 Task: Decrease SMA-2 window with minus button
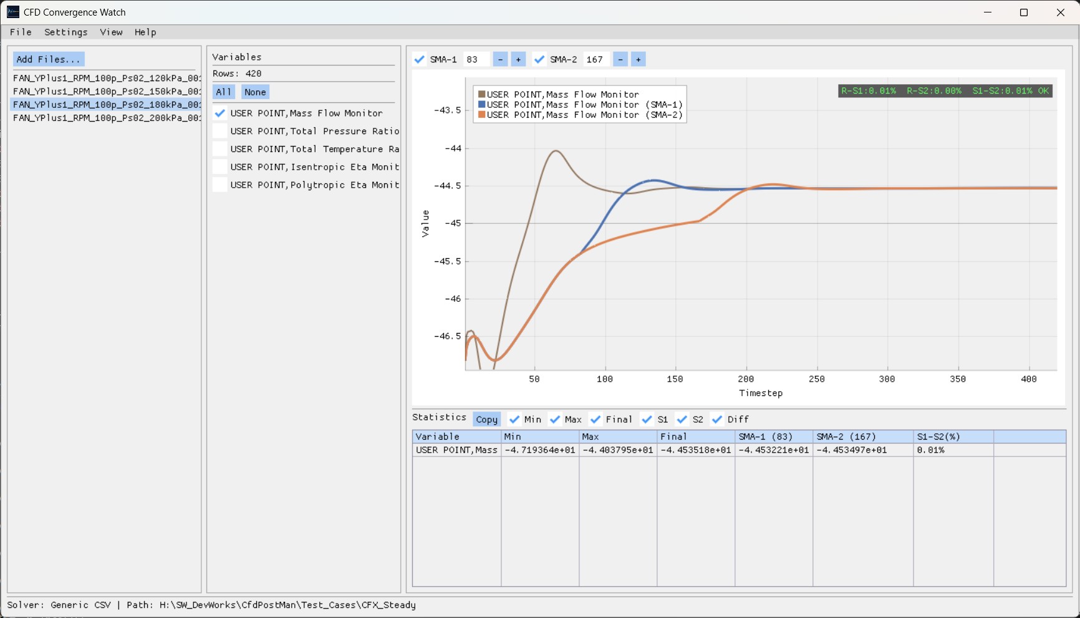[620, 59]
